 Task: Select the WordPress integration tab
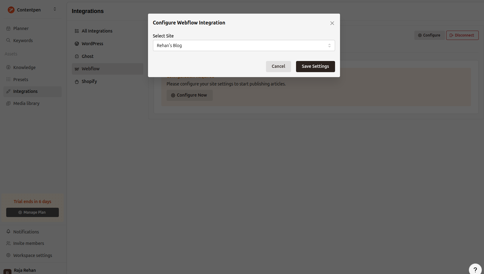92,44
